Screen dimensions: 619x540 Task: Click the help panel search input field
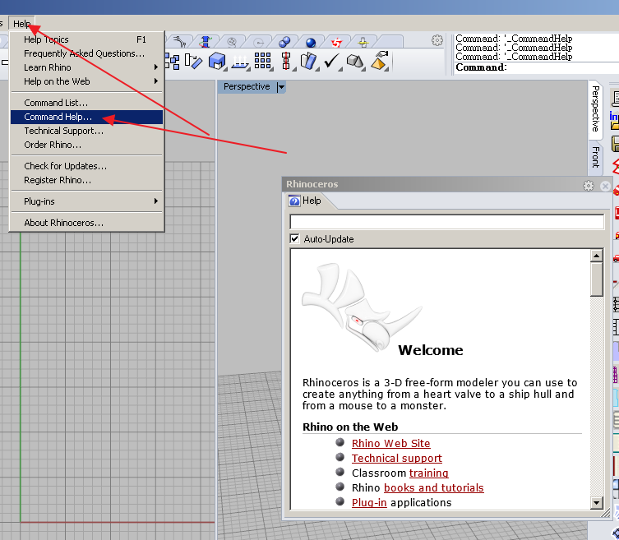(x=446, y=222)
